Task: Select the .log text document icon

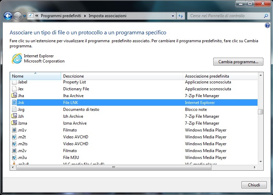Action: click(x=14, y=109)
